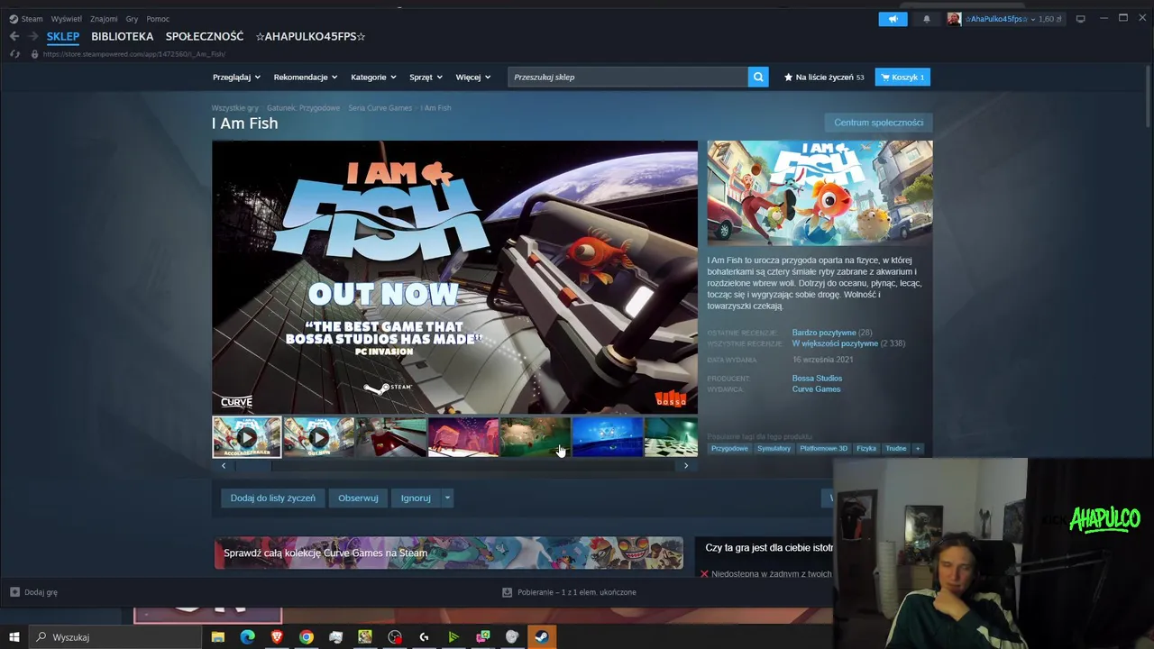Click the search magnifier button
Viewport: 1154px width, 649px height.
coord(759,78)
